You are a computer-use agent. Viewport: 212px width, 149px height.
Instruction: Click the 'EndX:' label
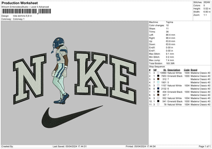tap(152, 47)
